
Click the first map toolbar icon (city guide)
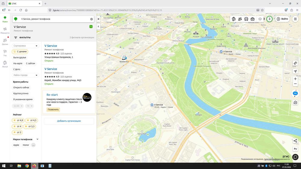[x=234, y=19]
